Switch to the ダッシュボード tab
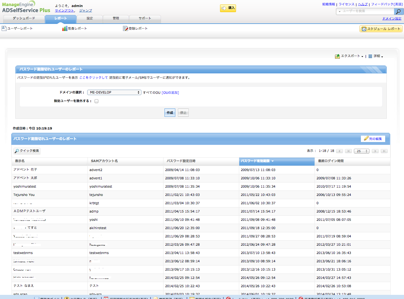Viewport: 404px width, 299px height. click(x=24, y=19)
